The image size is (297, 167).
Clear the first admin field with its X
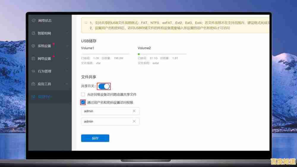pos(134,111)
